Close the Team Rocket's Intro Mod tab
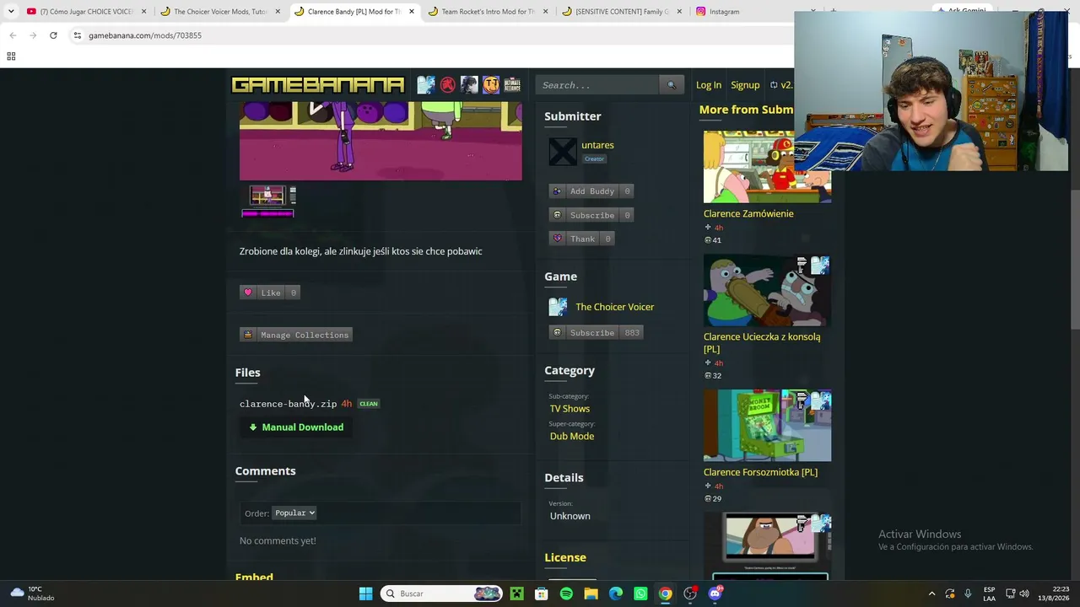The width and height of the screenshot is (1080, 607). [545, 12]
